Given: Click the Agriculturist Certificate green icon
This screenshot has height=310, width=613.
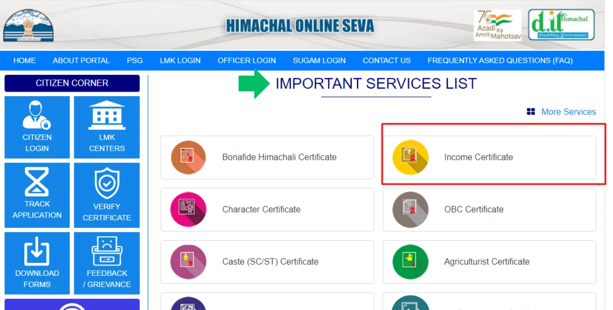Looking at the screenshot, I should pos(410,261).
